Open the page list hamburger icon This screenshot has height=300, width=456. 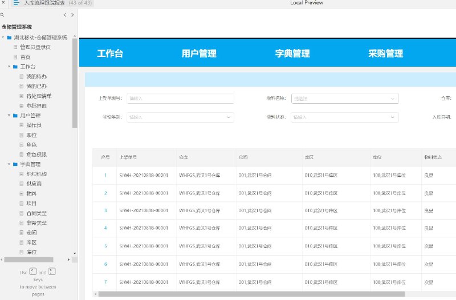coord(16,3)
